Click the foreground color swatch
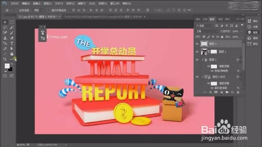 click(7, 66)
